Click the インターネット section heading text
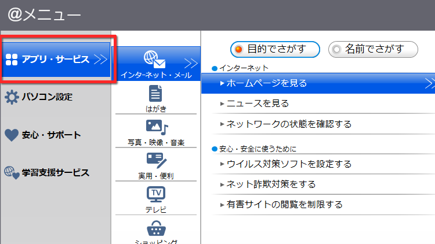The image size is (435, 244). (244, 68)
